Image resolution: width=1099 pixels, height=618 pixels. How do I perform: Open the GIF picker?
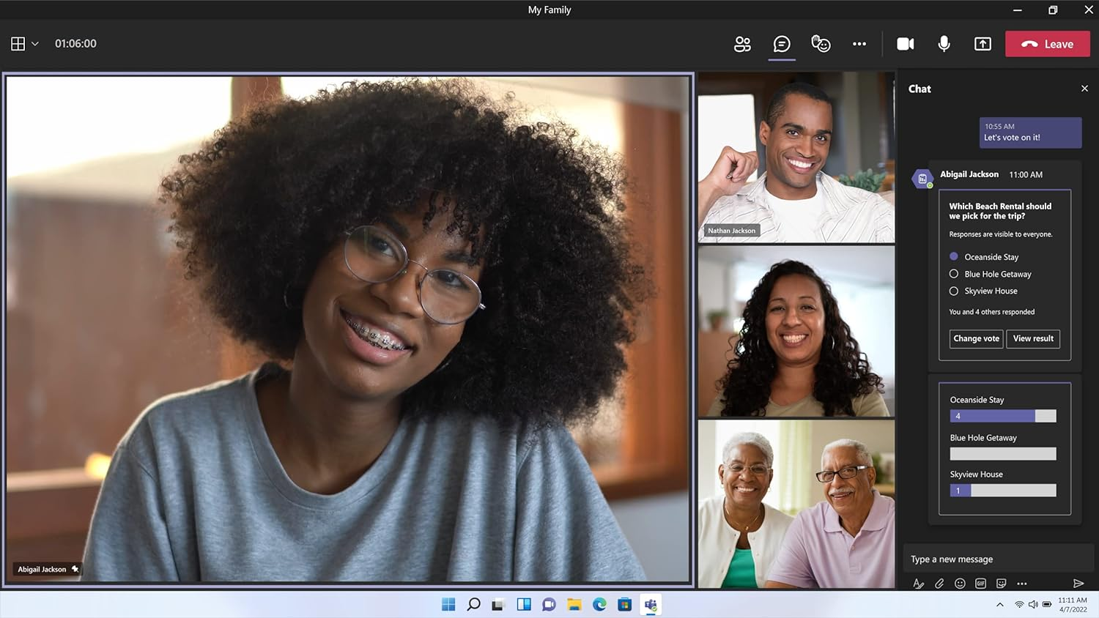980,584
